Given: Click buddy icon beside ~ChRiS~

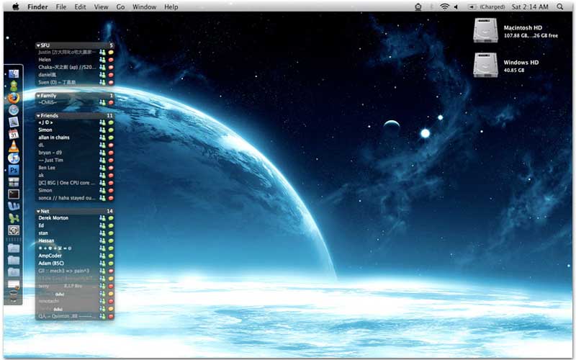Looking at the screenshot, I should (x=102, y=102).
